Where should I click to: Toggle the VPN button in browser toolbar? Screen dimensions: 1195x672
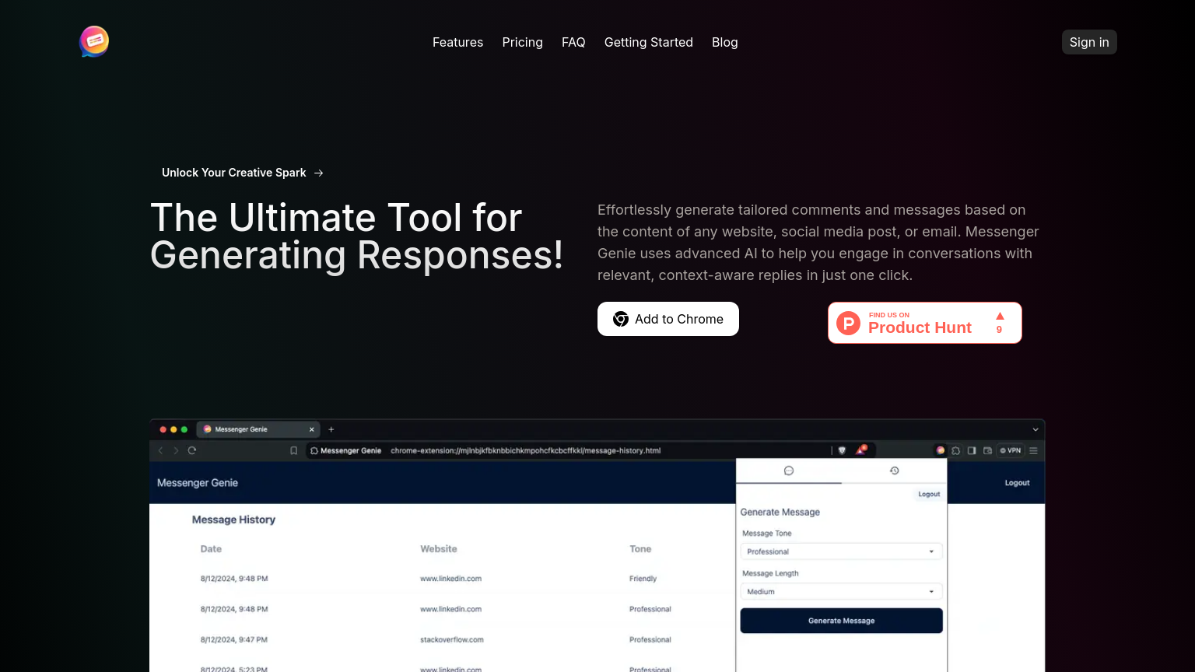(x=1011, y=450)
